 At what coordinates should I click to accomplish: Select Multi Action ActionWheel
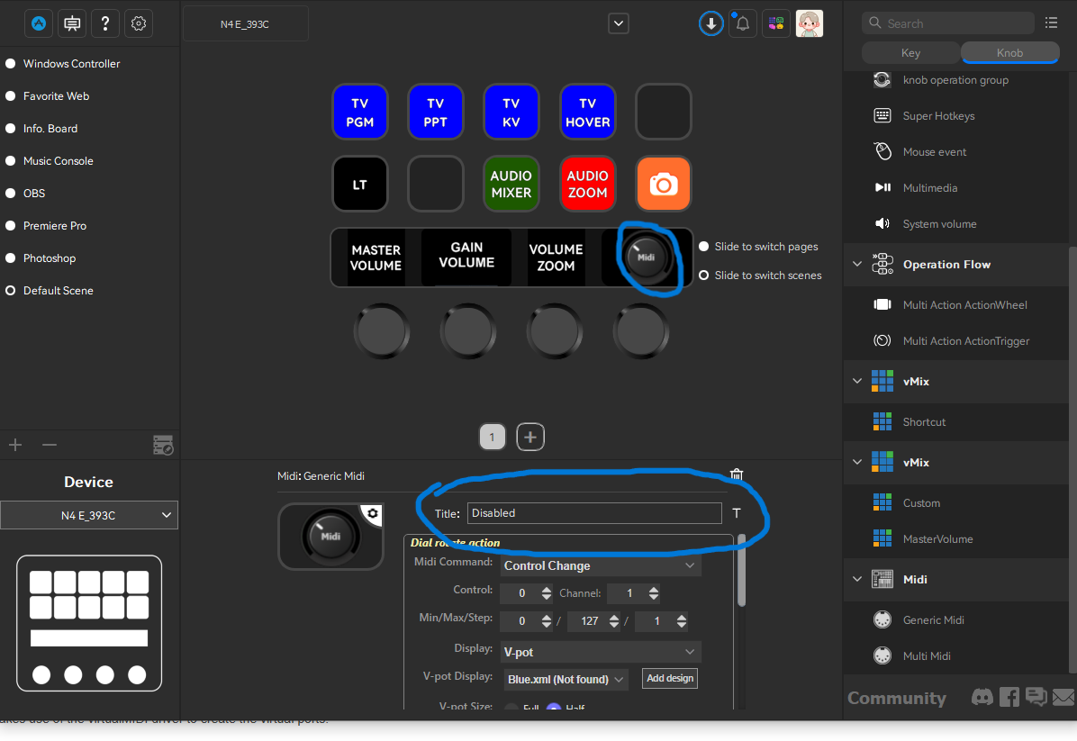(965, 304)
